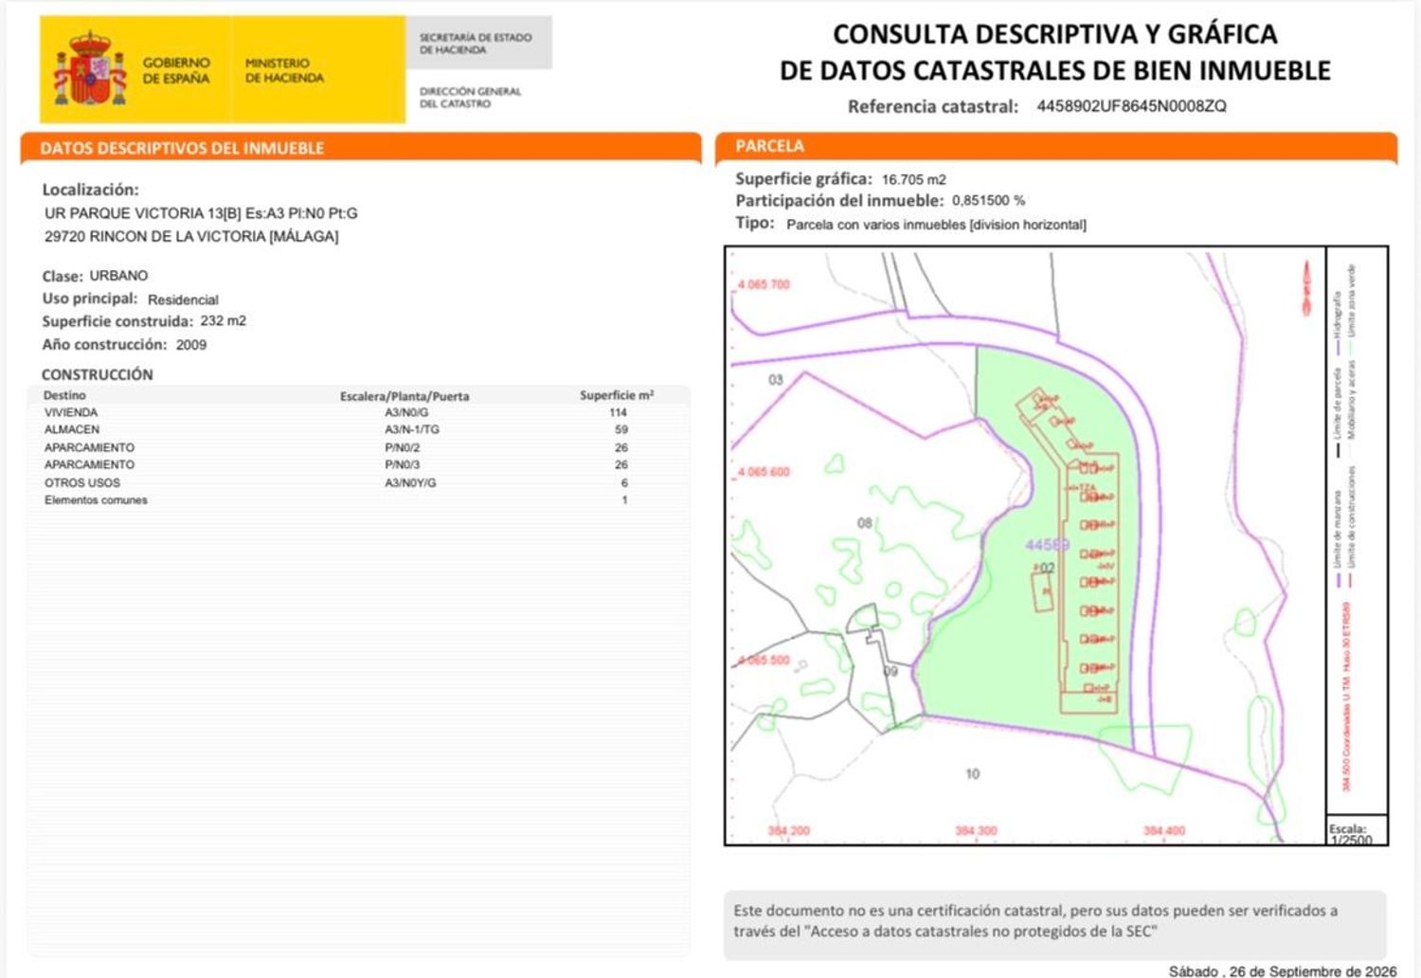
Task: Click Dirección General del Catastro text
Action: tap(470, 98)
